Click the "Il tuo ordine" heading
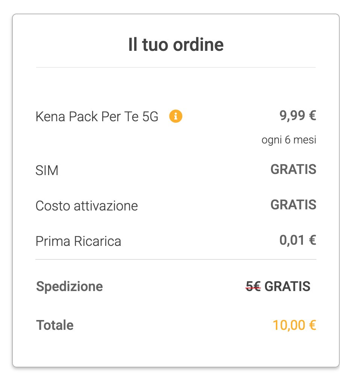Viewport: 348px width, 375px height. [x=176, y=45]
